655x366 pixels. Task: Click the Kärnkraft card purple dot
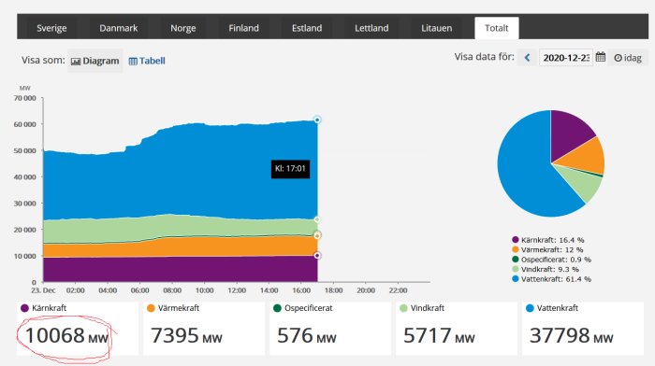tap(24, 308)
